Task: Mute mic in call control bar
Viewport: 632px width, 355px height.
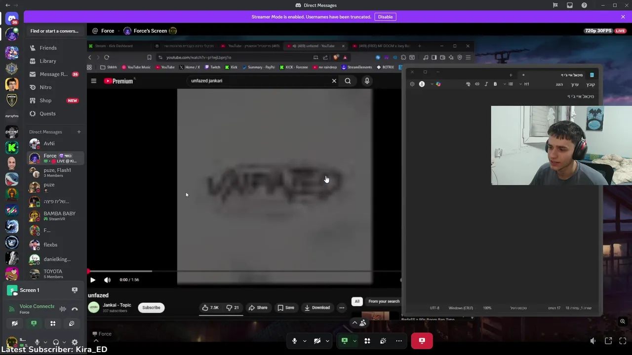Action: click(294, 341)
